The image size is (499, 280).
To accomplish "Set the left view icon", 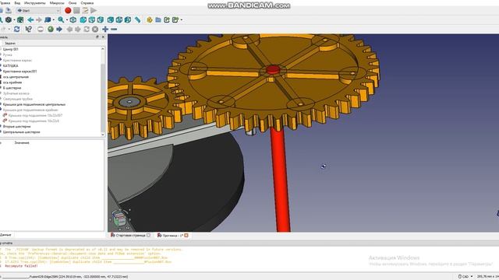I will coord(128,19).
